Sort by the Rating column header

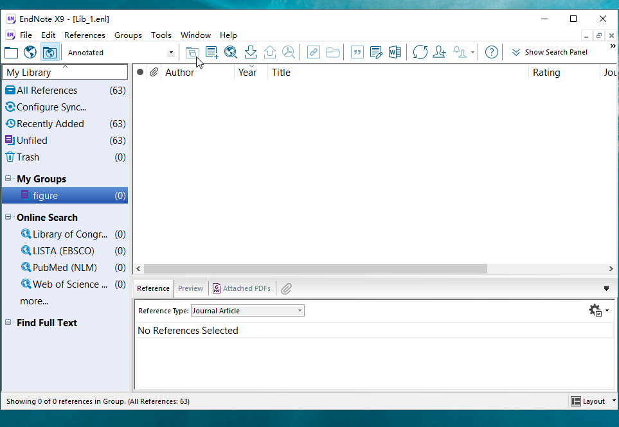[564, 73]
